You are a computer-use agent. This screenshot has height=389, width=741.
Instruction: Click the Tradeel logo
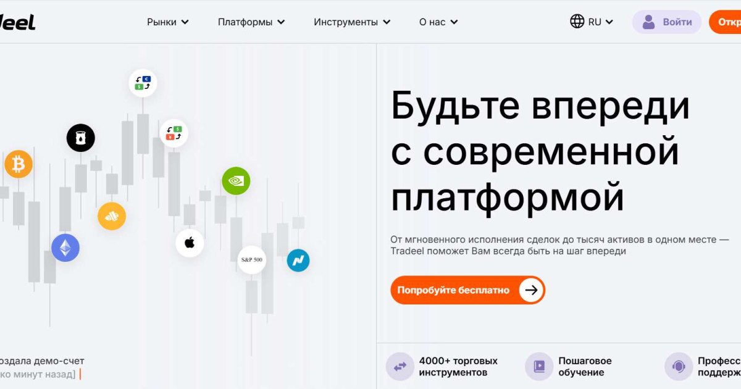tap(17, 22)
